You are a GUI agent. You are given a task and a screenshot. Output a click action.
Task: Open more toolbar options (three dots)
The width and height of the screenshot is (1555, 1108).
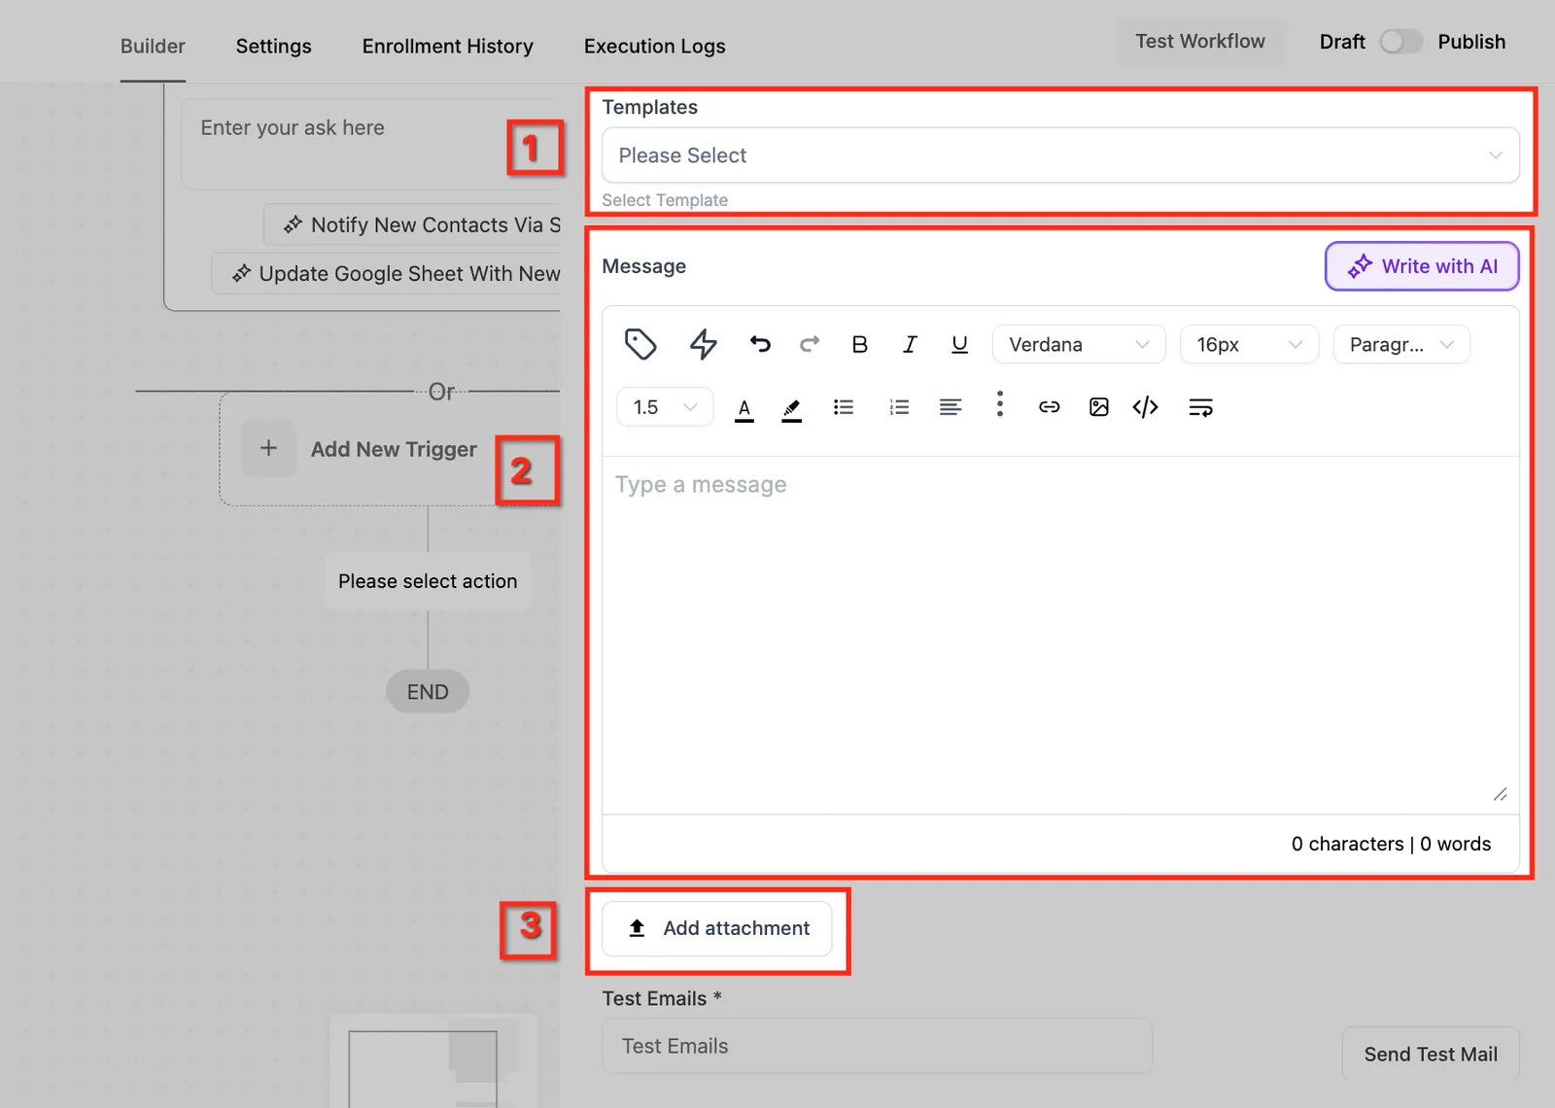[999, 404]
